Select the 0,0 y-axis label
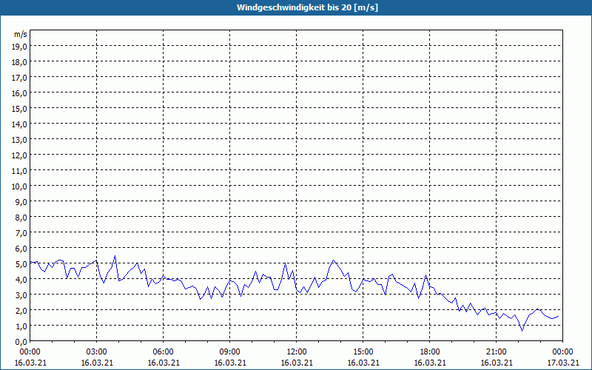The image size is (592, 370). pyautogui.click(x=21, y=342)
